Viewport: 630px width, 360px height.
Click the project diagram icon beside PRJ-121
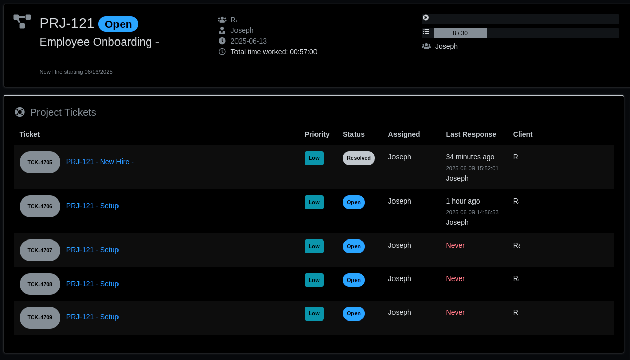22,21
